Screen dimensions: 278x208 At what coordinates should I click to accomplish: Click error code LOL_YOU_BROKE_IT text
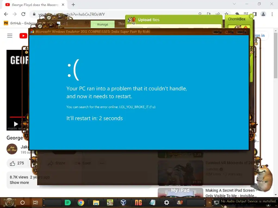[134, 107]
